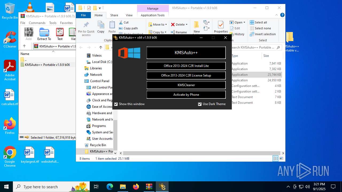The height and width of the screenshot is (192, 342).
Task: Click Test in WinRAR toolbar
Action: tap(60, 34)
